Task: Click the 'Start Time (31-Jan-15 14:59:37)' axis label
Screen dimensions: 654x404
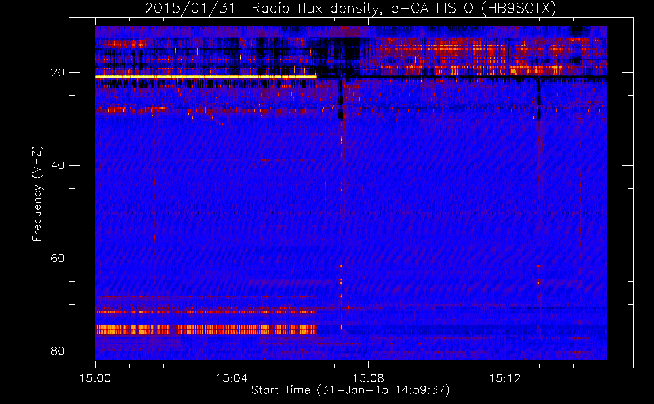Action: coord(350,390)
